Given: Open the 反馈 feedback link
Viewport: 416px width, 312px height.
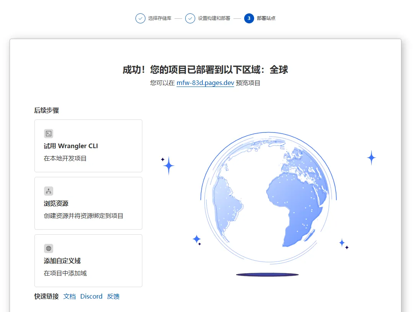Looking at the screenshot, I should (x=113, y=296).
